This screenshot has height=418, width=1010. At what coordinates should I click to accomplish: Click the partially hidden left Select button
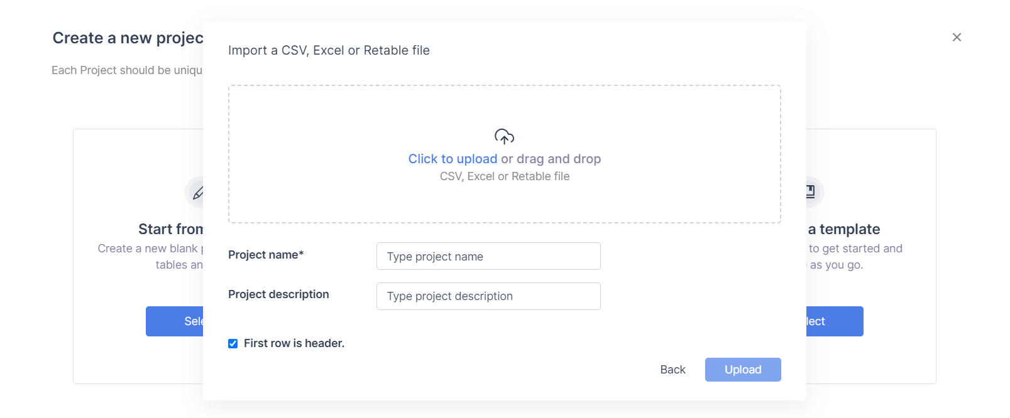point(176,321)
